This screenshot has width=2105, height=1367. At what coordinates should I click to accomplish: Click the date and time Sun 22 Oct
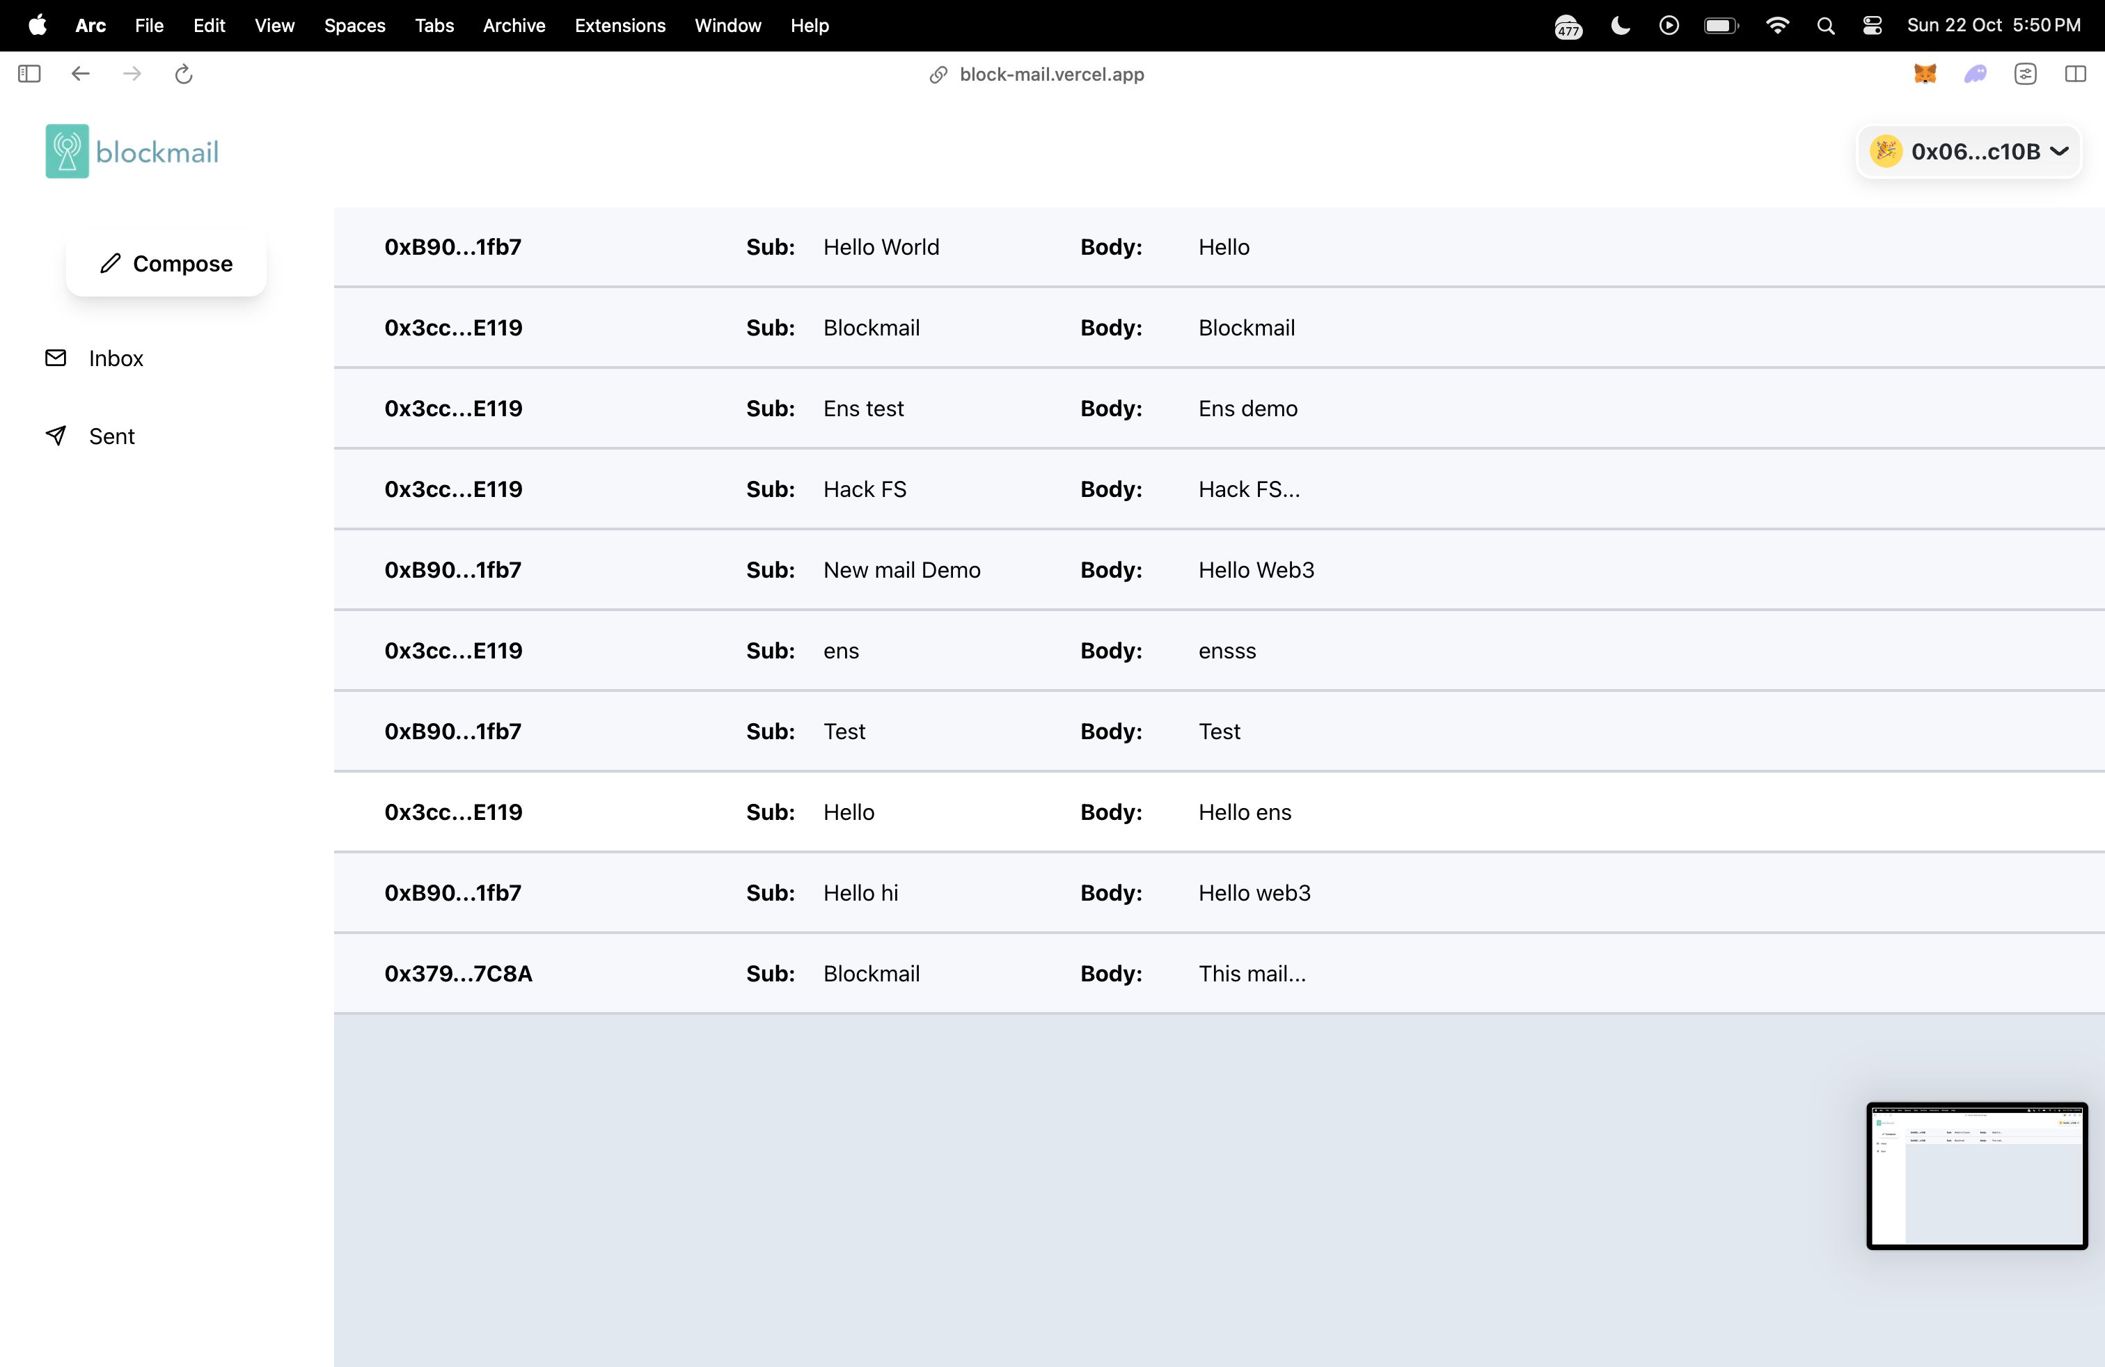1994,26
